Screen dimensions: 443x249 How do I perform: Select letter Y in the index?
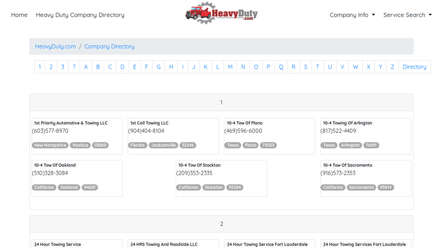coord(380,67)
